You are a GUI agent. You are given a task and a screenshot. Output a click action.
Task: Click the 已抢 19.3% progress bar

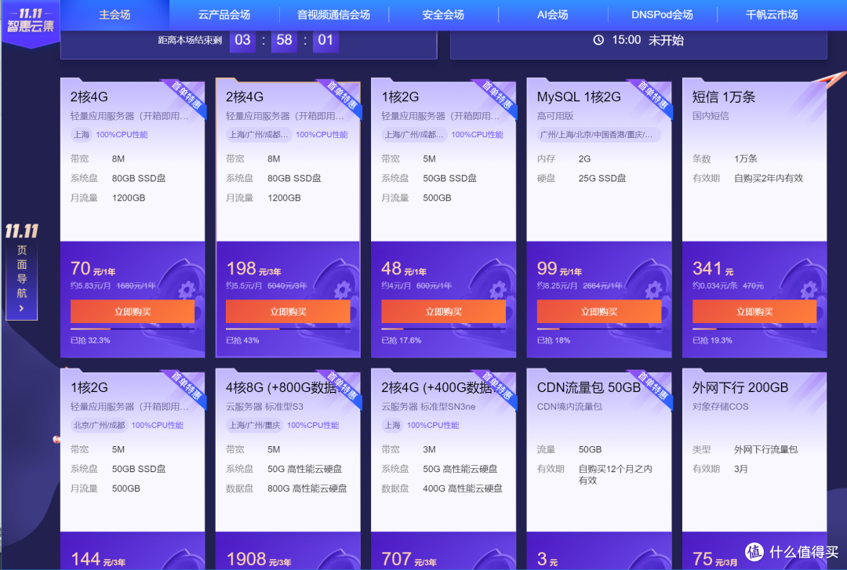[x=754, y=329]
